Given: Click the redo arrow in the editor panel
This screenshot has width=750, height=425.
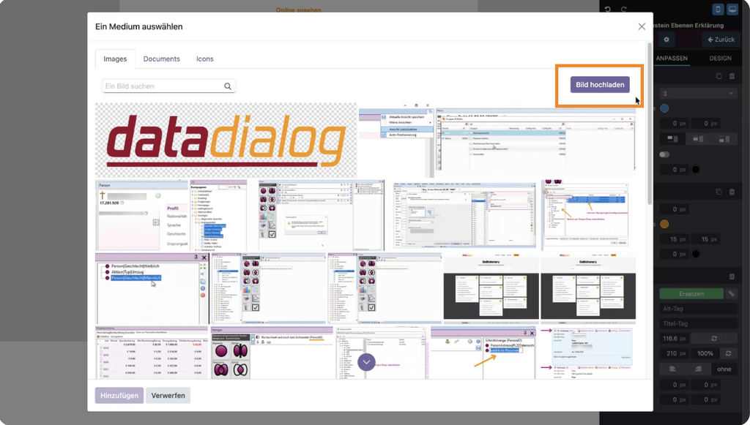Looking at the screenshot, I should pos(624,9).
